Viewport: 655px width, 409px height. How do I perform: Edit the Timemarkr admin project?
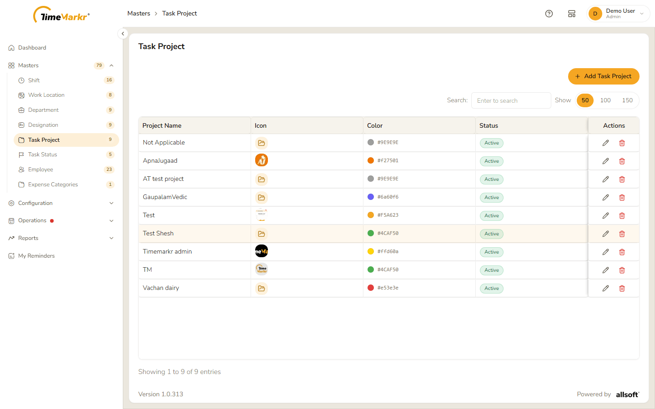tap(605, 252)
